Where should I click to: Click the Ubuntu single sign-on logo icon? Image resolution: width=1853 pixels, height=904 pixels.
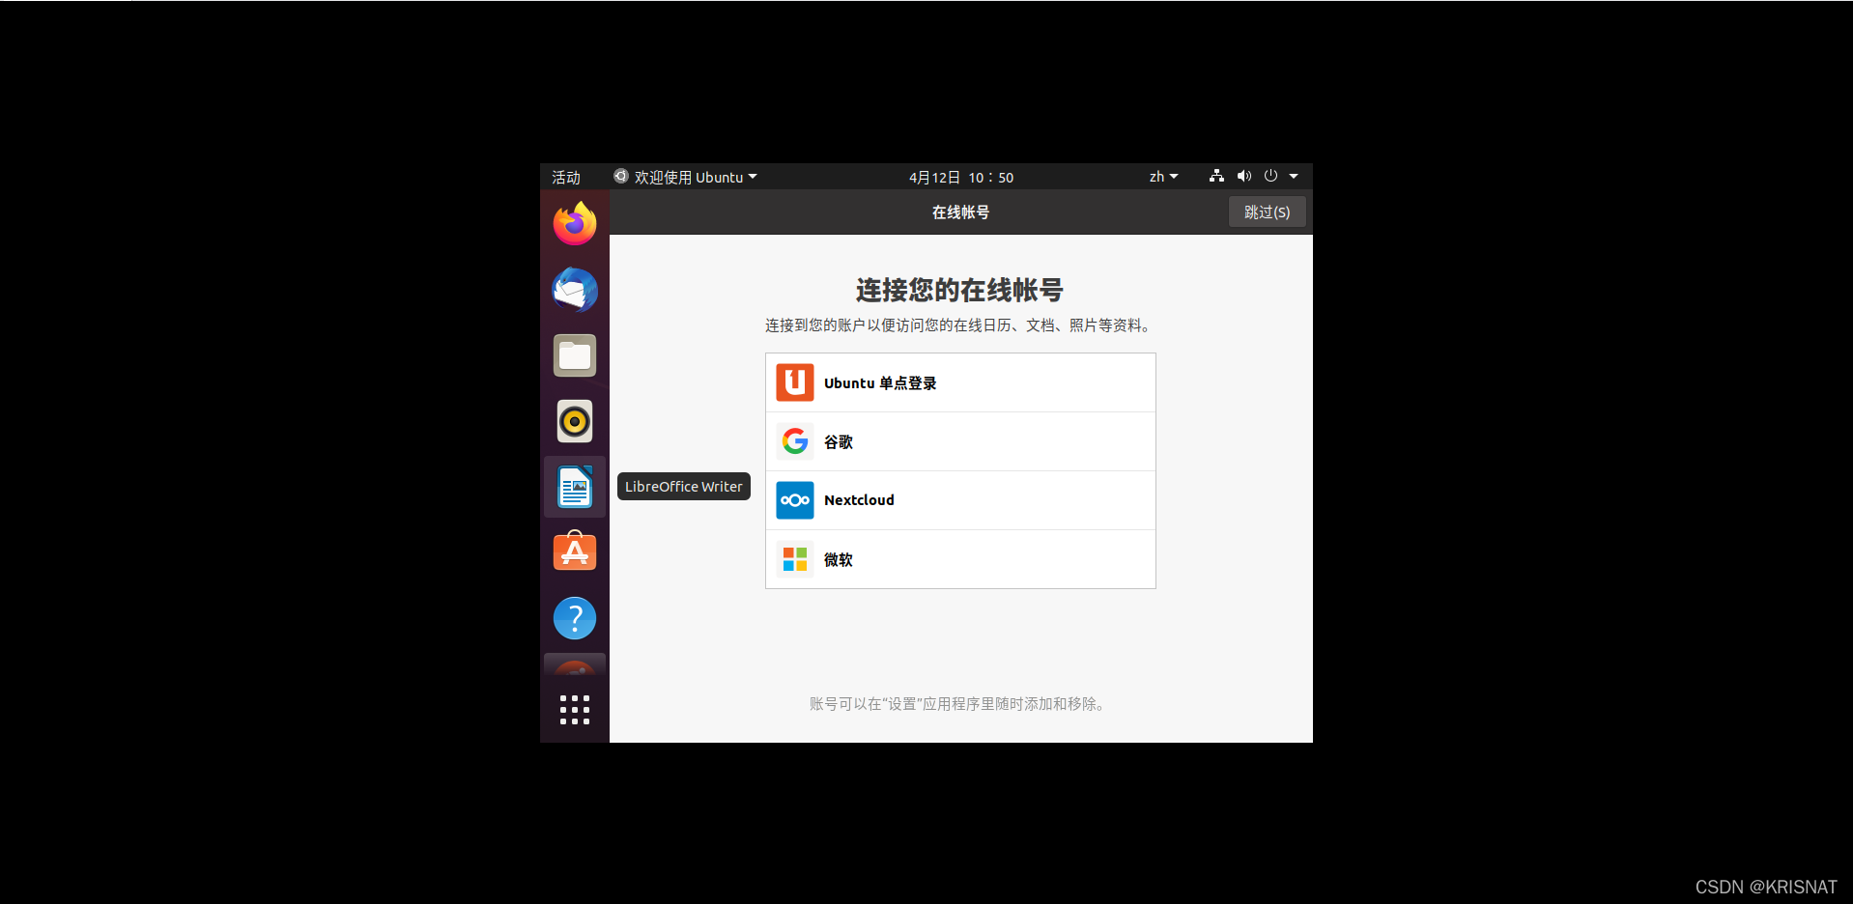(x=795, y=382)
